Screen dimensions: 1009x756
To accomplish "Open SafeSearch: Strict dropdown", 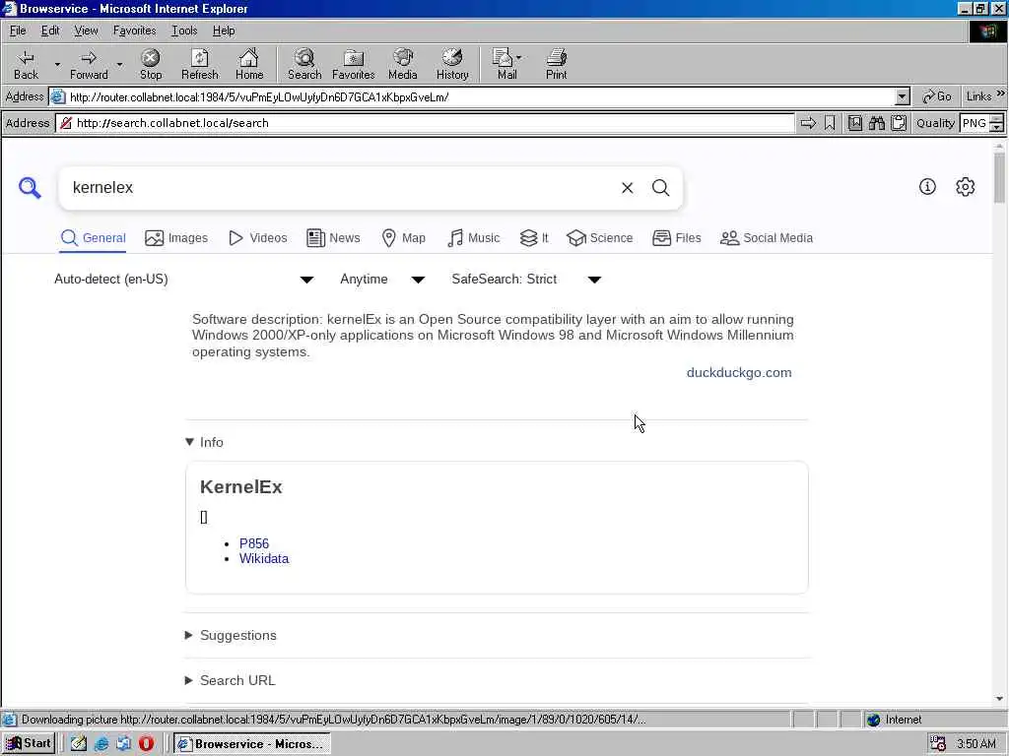I will pos(526,279).
